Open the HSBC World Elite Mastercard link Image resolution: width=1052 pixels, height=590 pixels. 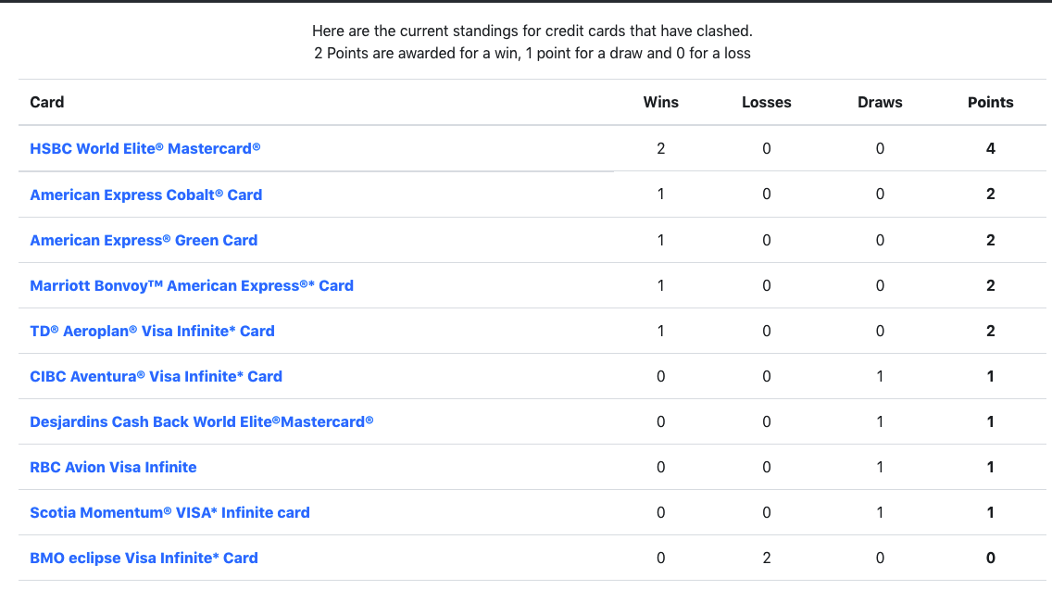(x=144, y=148)
